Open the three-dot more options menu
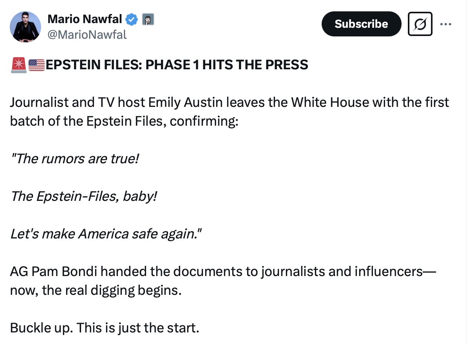 (x=446, y=24)
